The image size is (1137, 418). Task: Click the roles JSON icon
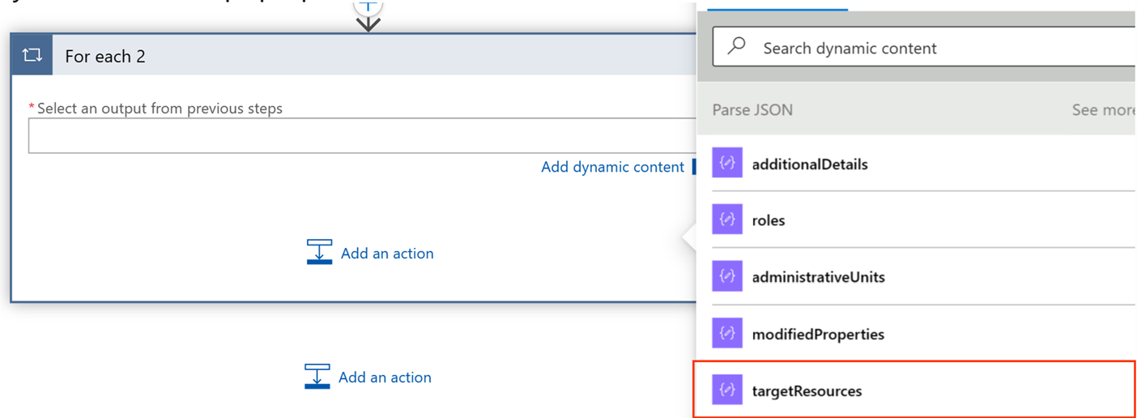(727, 220)
